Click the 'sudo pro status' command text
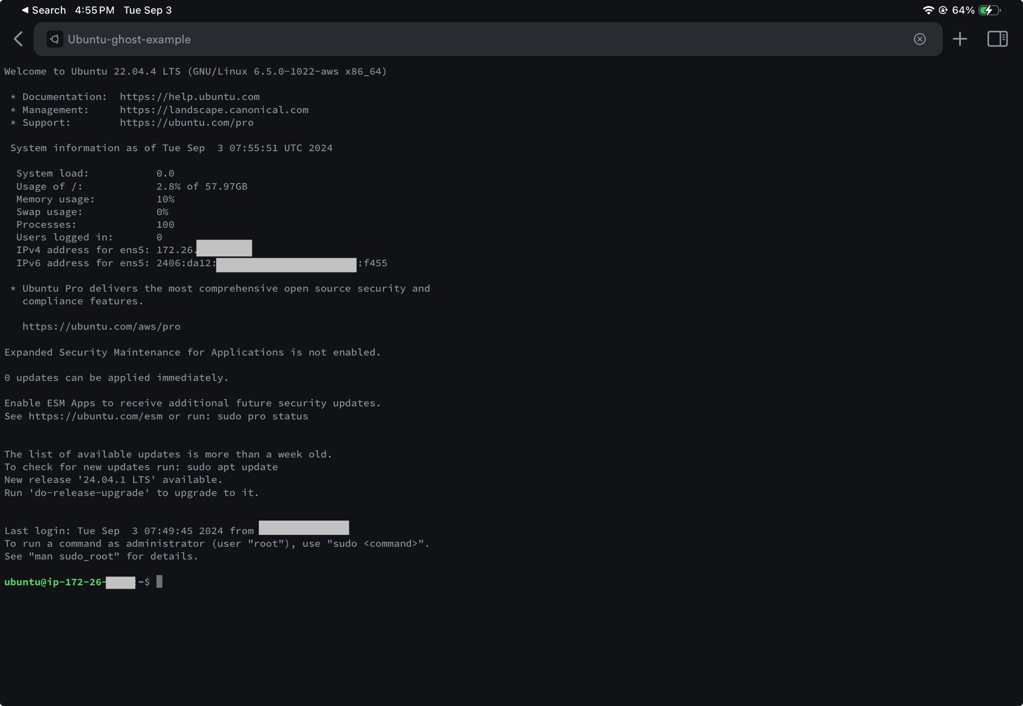1023x706 pixels. click(263, 416)
